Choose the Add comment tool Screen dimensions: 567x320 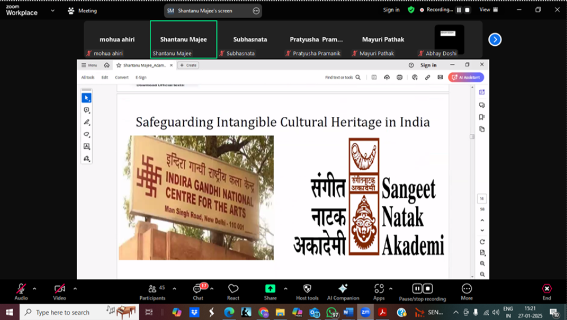point(86,110)
